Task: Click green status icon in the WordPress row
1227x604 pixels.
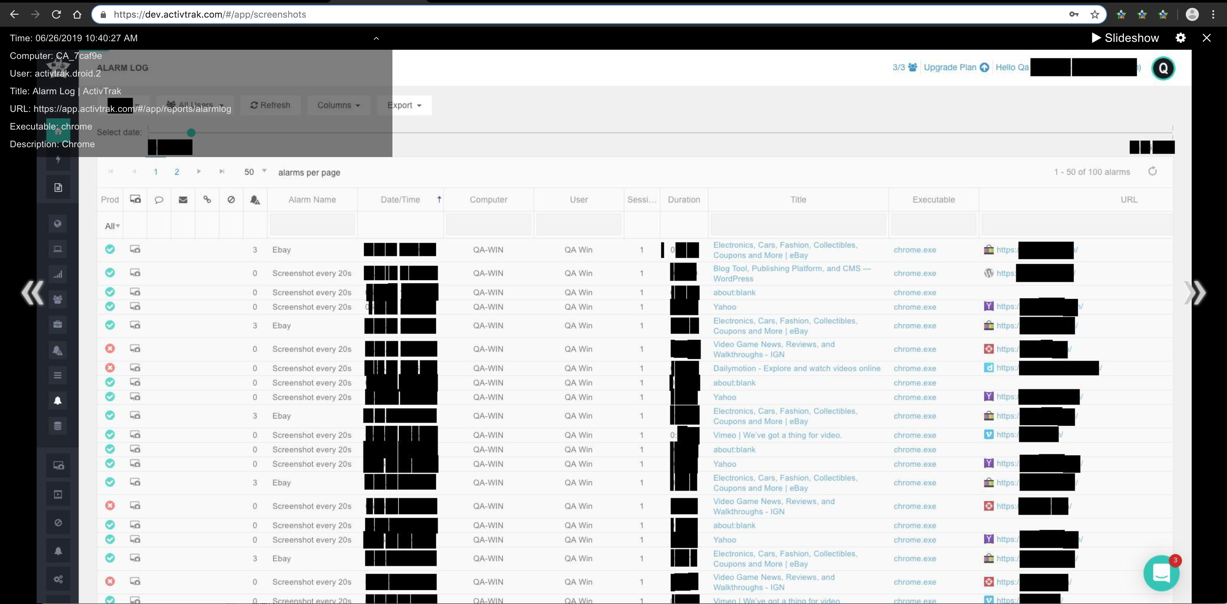Action: tap(110, 273)
